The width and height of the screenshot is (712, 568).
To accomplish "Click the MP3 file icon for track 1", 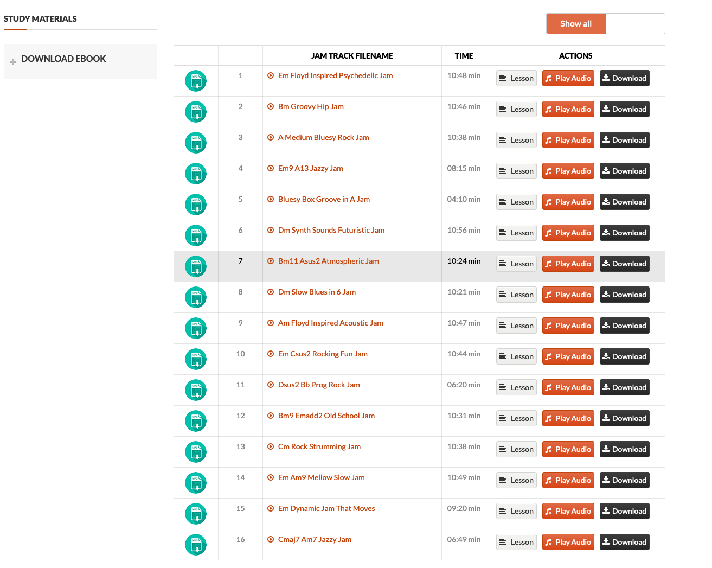I will click(x=196, y=81).
